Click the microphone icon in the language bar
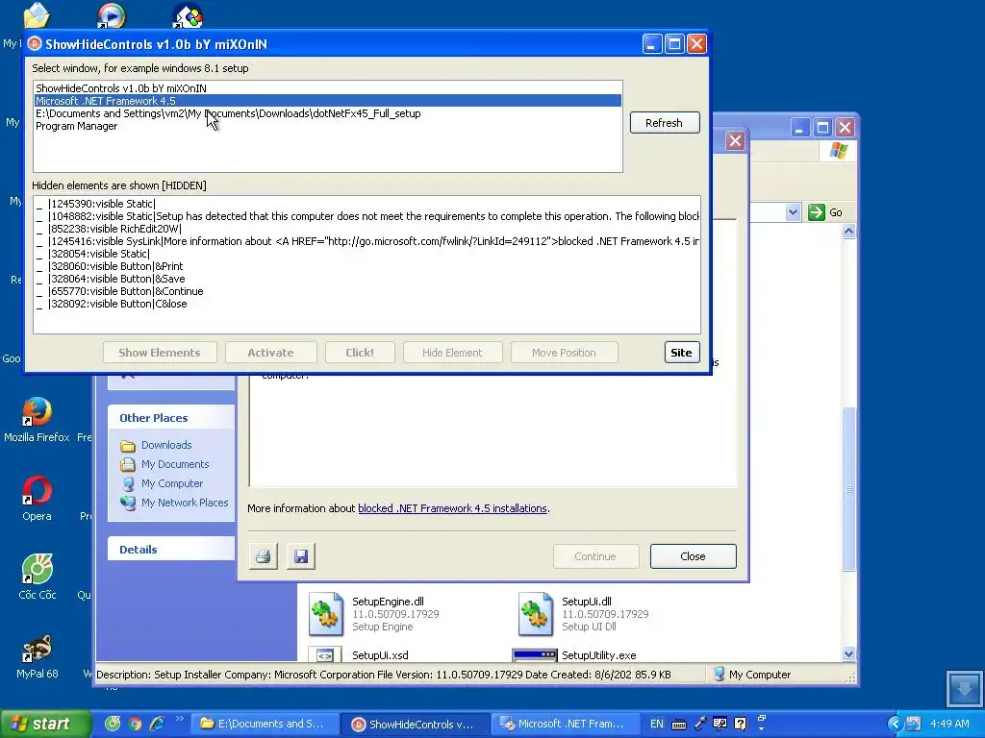 point(700,725)
